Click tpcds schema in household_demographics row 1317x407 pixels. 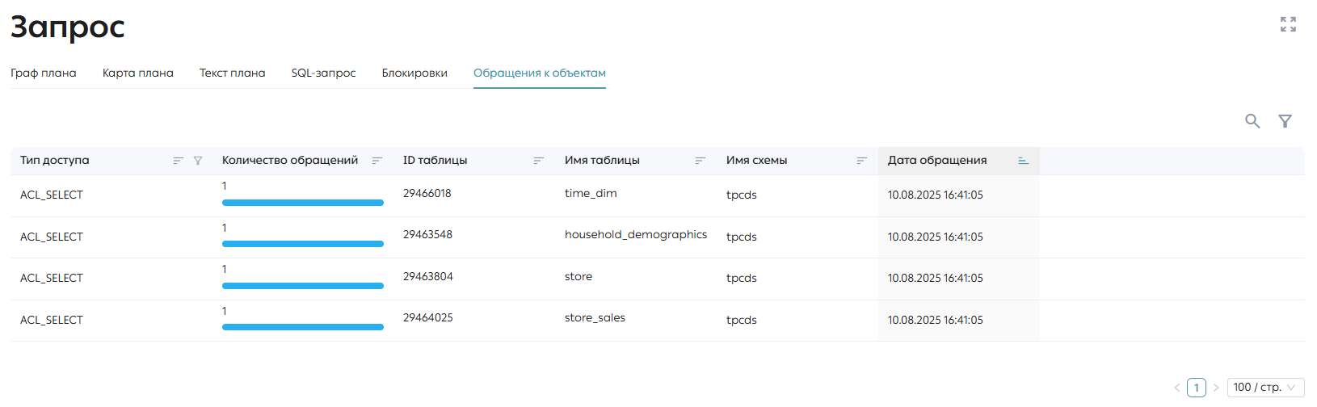click(742, 237)
